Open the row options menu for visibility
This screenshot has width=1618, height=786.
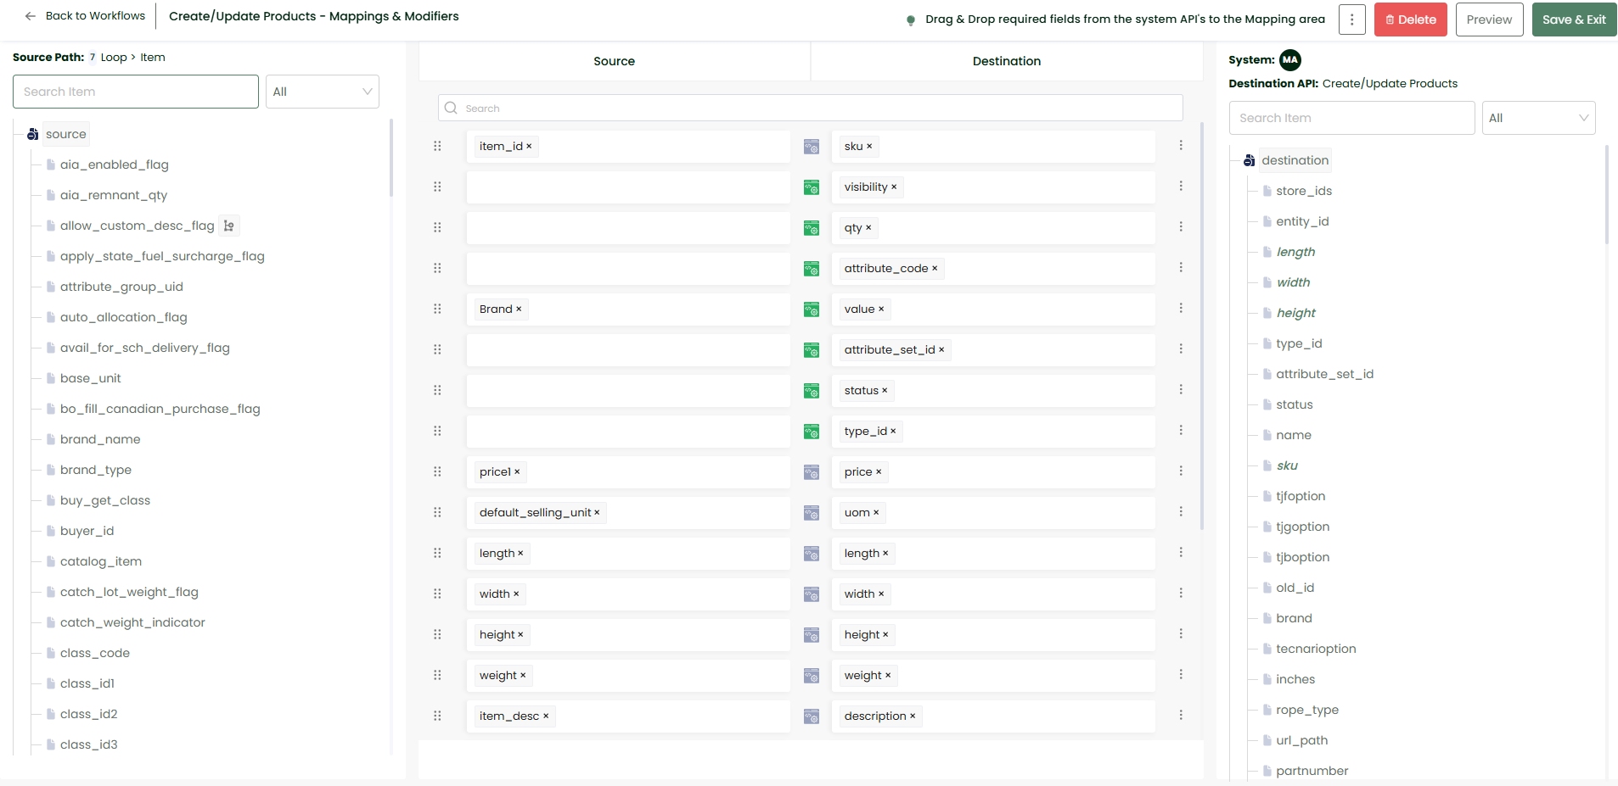pos(1181,186)
